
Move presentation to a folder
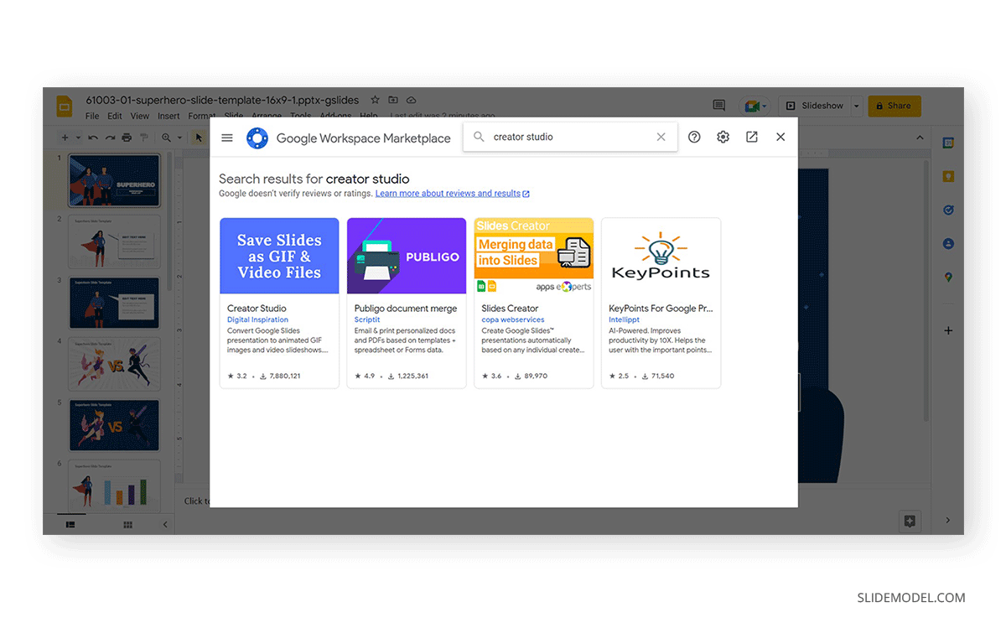pyautogui.click(x=393, y=100)
